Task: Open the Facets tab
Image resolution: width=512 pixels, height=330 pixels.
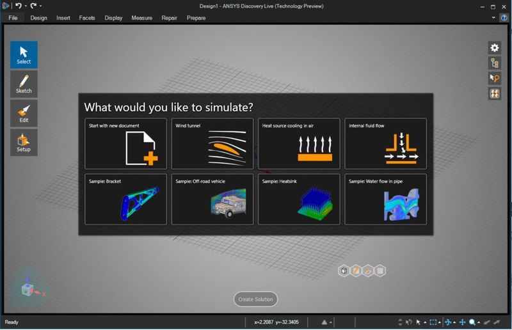Action: tap(87, 18)
